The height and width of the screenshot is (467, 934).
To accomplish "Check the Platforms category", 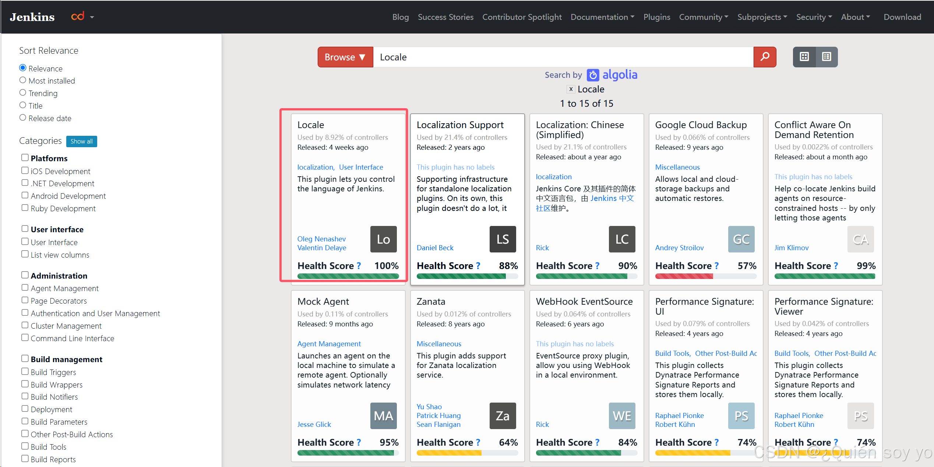I will 25,158.
